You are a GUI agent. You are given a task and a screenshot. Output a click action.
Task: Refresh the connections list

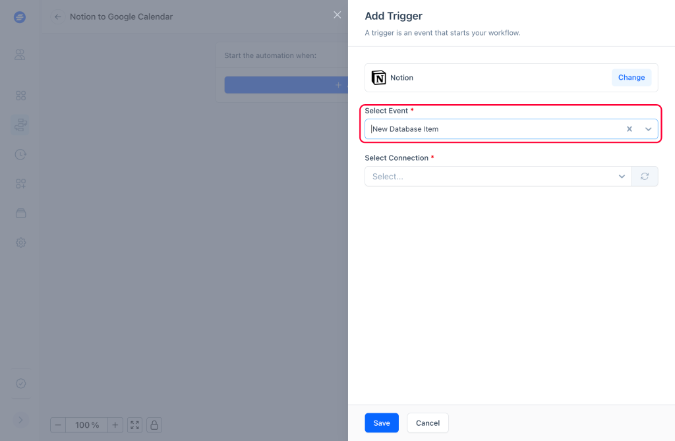coord(644,177)
